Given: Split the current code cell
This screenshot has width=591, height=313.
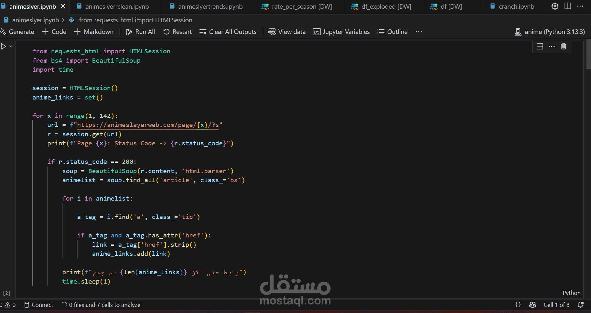Looking at the screenshot, I should (x=540, y=46).
